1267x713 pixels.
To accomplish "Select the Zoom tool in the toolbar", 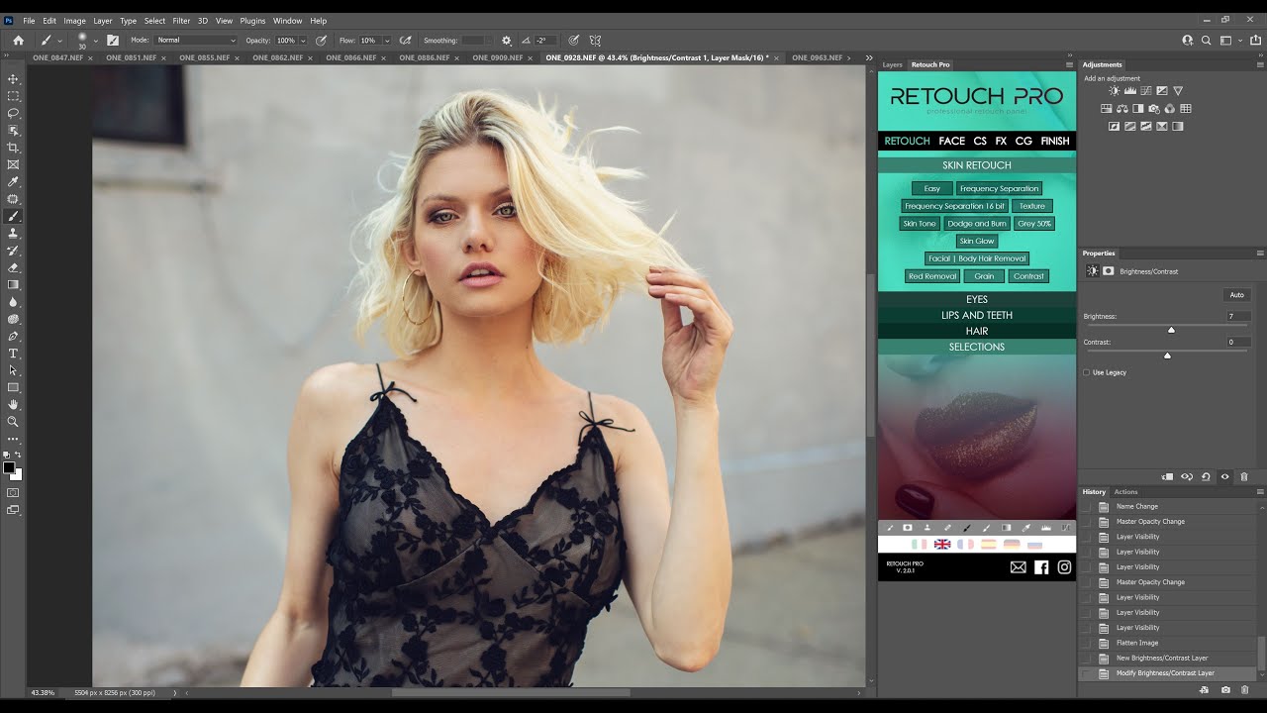I will pyautogui.click(x=13, y=421).
